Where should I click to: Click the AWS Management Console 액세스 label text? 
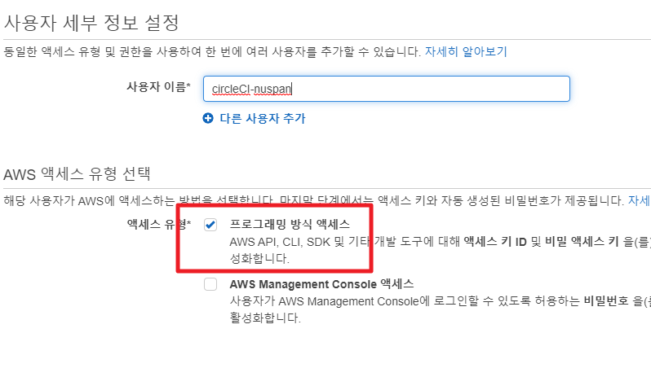point(321,284)
